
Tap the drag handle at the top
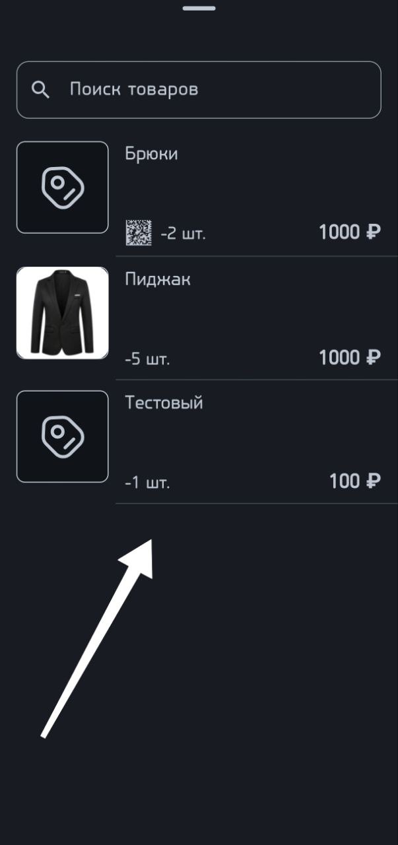(199, 9)
